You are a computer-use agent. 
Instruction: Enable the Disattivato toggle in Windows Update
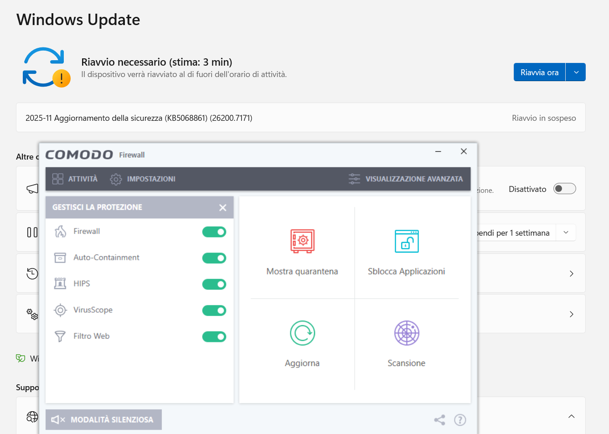565,189
